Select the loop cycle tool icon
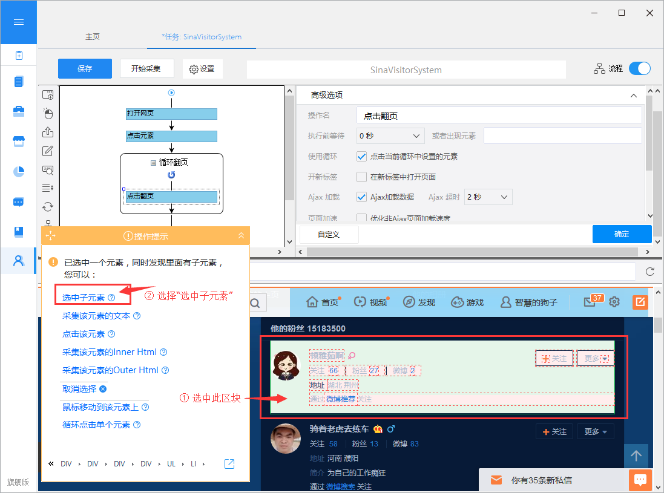 click(48, 206)
